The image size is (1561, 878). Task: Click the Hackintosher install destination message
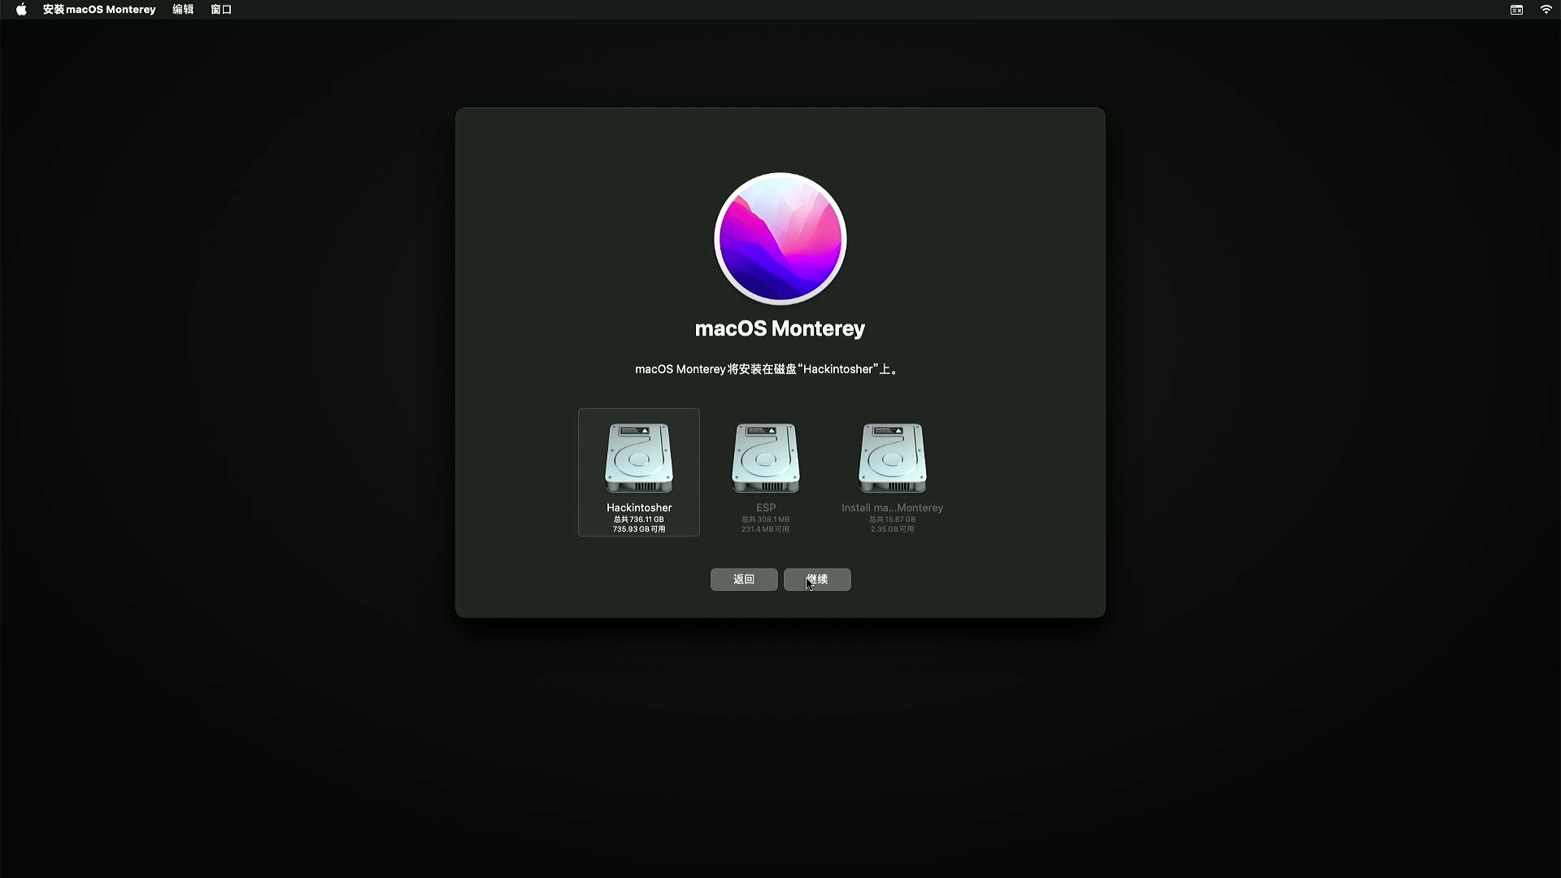(767, 369)
